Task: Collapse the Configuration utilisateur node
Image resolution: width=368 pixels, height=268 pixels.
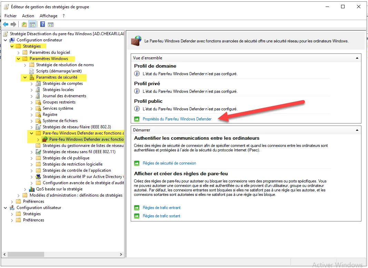Action: [6, 208]
